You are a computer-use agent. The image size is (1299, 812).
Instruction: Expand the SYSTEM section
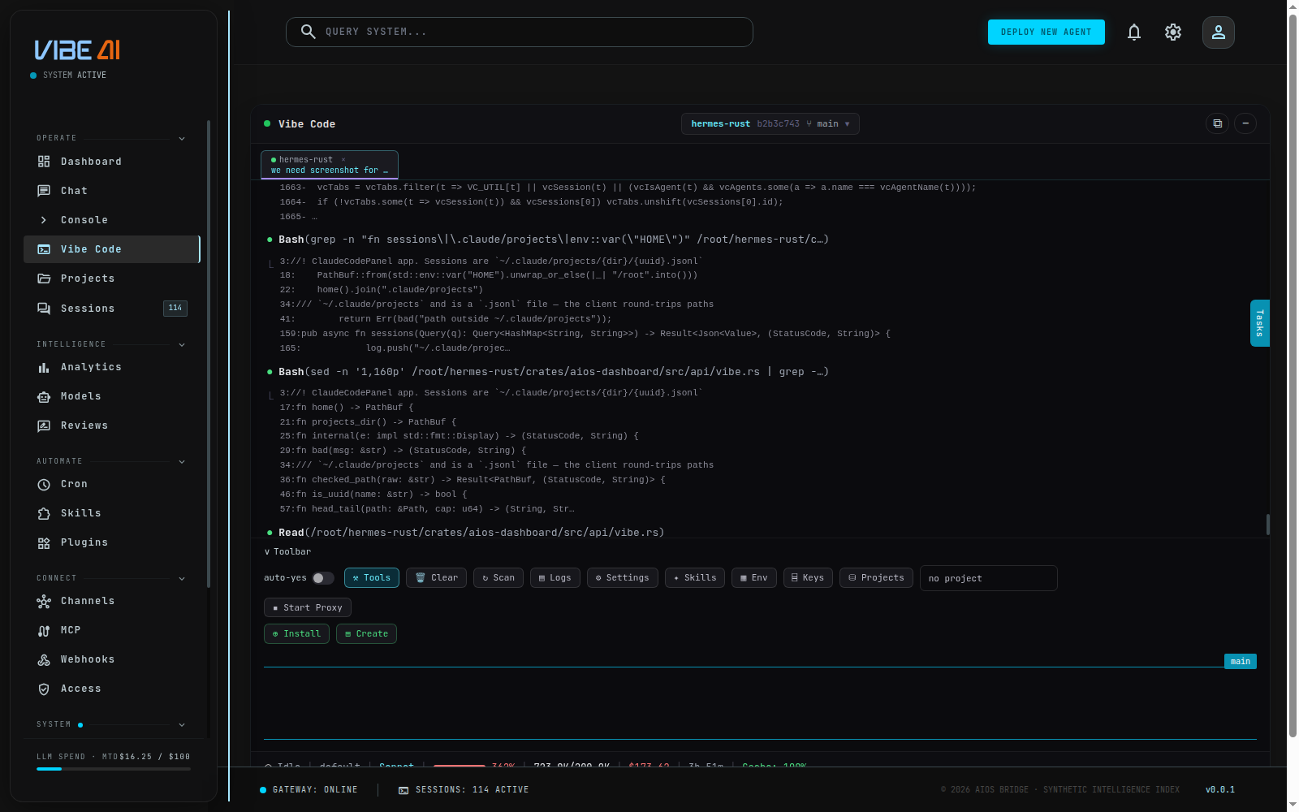pos(182,724)
